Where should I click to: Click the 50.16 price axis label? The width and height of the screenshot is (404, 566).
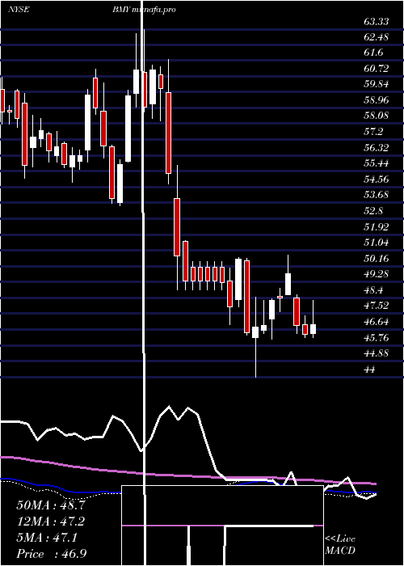[377, 258]
